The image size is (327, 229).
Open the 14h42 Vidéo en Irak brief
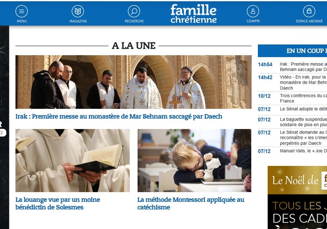click(292, 83)
